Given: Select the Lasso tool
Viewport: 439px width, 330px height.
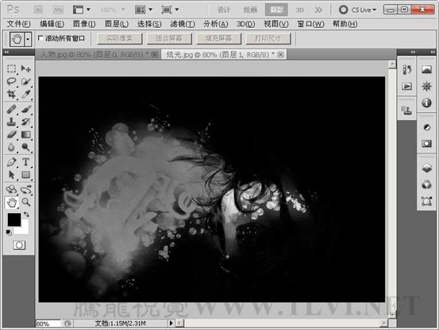Looking at the screenshot, I should (x=11, y=81).
